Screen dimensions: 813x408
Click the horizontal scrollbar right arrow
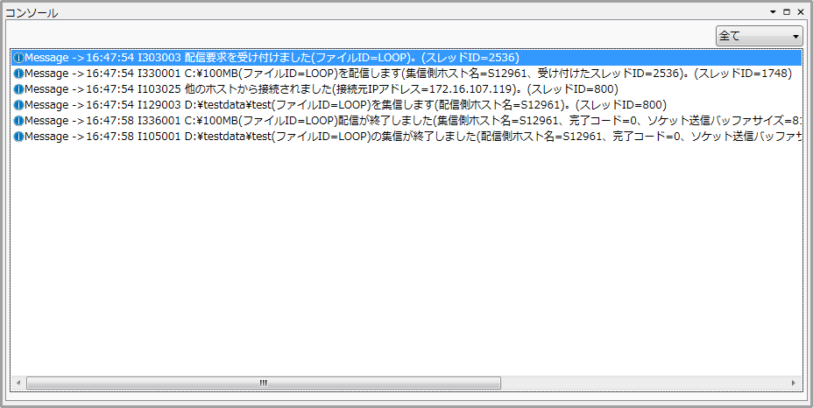coord(794,383)
